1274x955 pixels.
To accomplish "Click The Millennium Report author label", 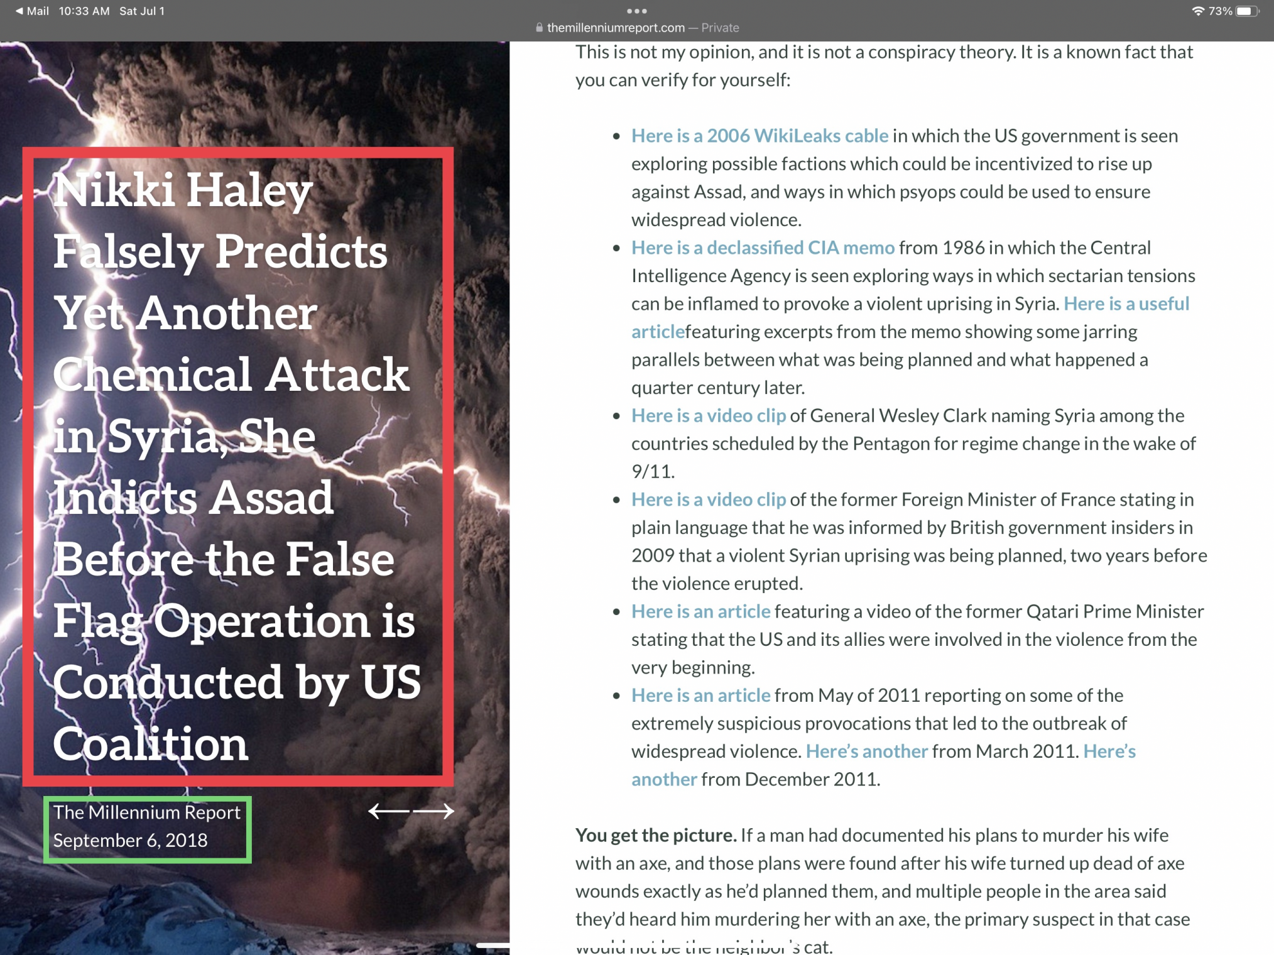I will (x=147, y=812).
